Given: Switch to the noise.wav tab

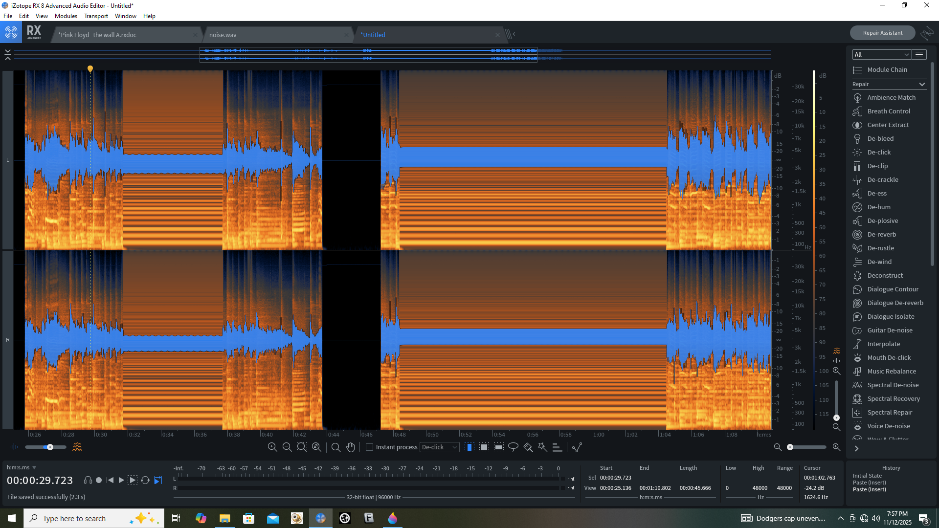Looking at the screenshot, I should 223,35.
